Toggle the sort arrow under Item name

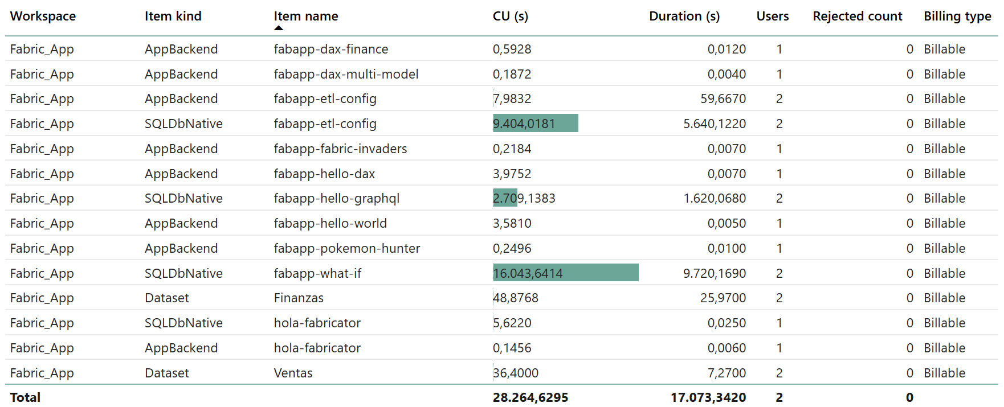tap(279, 28)
